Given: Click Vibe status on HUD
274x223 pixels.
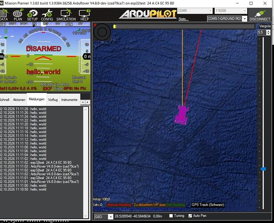Looking at the screenshot, I should pyautogui.click(x=58, y=89).
